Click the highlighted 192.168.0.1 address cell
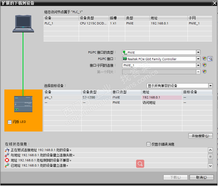Viewport: 218px width, 186px height. (162, 97)
